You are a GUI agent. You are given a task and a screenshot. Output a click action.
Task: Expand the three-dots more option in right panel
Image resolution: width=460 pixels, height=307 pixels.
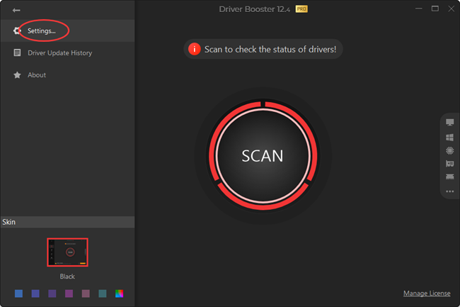click(449, 191)
